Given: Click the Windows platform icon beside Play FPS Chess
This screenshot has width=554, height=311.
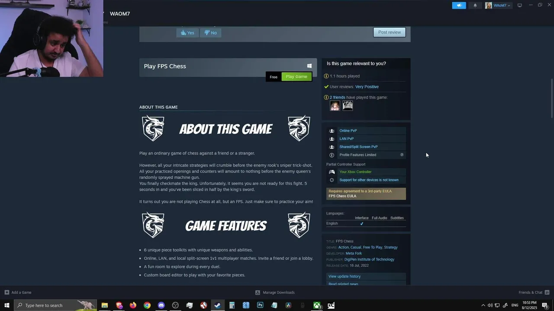Looking at the screenshot, I should point(309,66).
